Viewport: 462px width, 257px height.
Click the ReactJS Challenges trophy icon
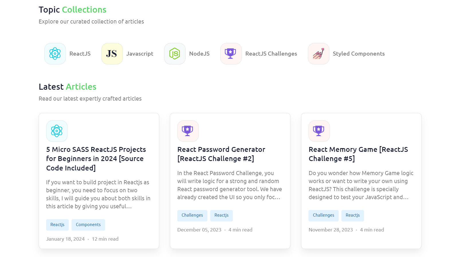point(231,54)
